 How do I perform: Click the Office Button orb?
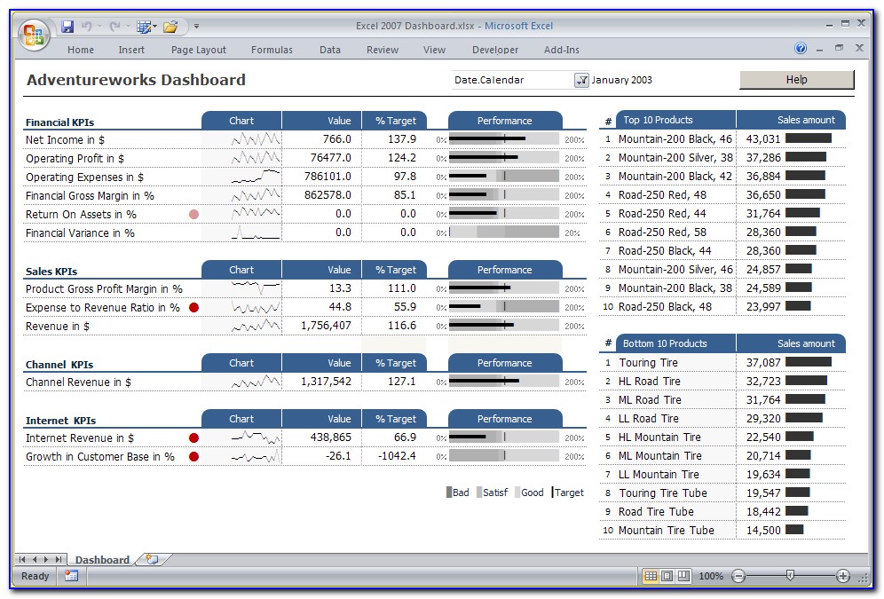(x=33, y=35)
